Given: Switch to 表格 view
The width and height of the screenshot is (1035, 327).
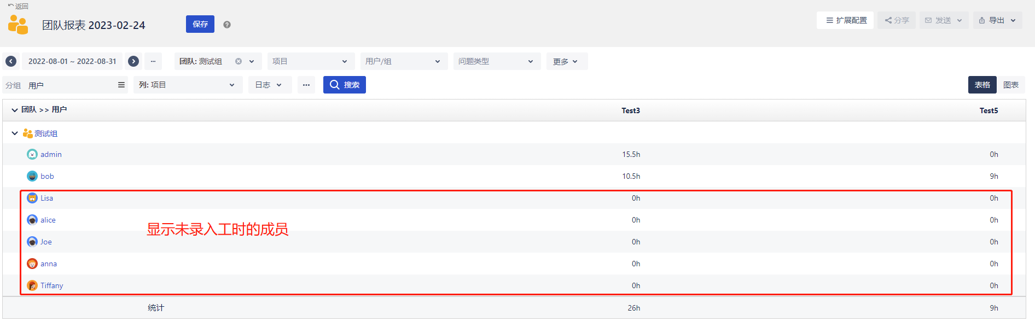Looking at the screenshot, I should (x=982, y=85).
